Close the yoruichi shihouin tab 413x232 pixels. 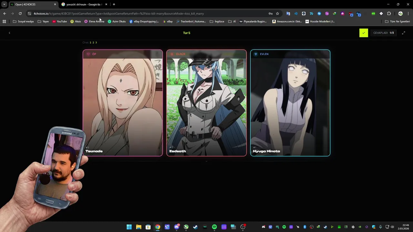(106, 5)
